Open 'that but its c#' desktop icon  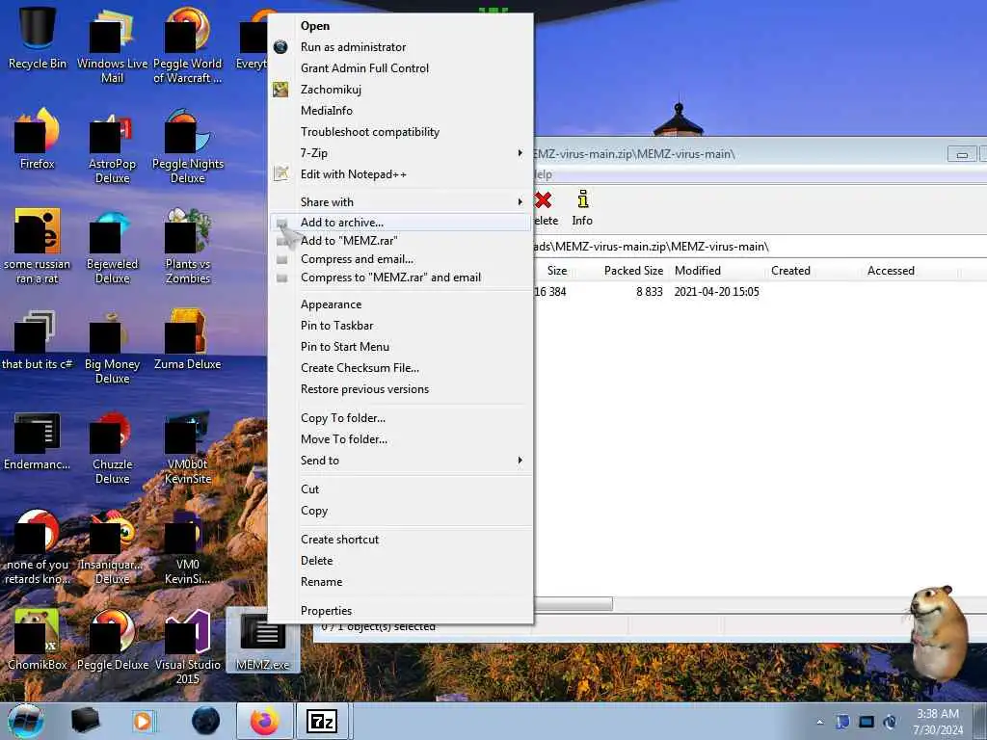[x=38, y=340]
